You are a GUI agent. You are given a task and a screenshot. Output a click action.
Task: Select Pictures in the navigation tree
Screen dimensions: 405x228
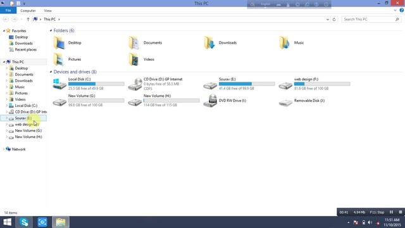pos(21,93)
